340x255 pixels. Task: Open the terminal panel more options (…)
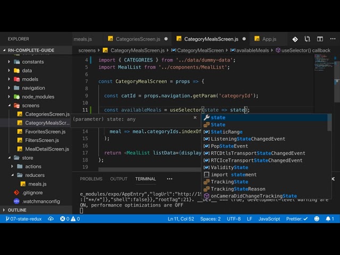(169, 179)
